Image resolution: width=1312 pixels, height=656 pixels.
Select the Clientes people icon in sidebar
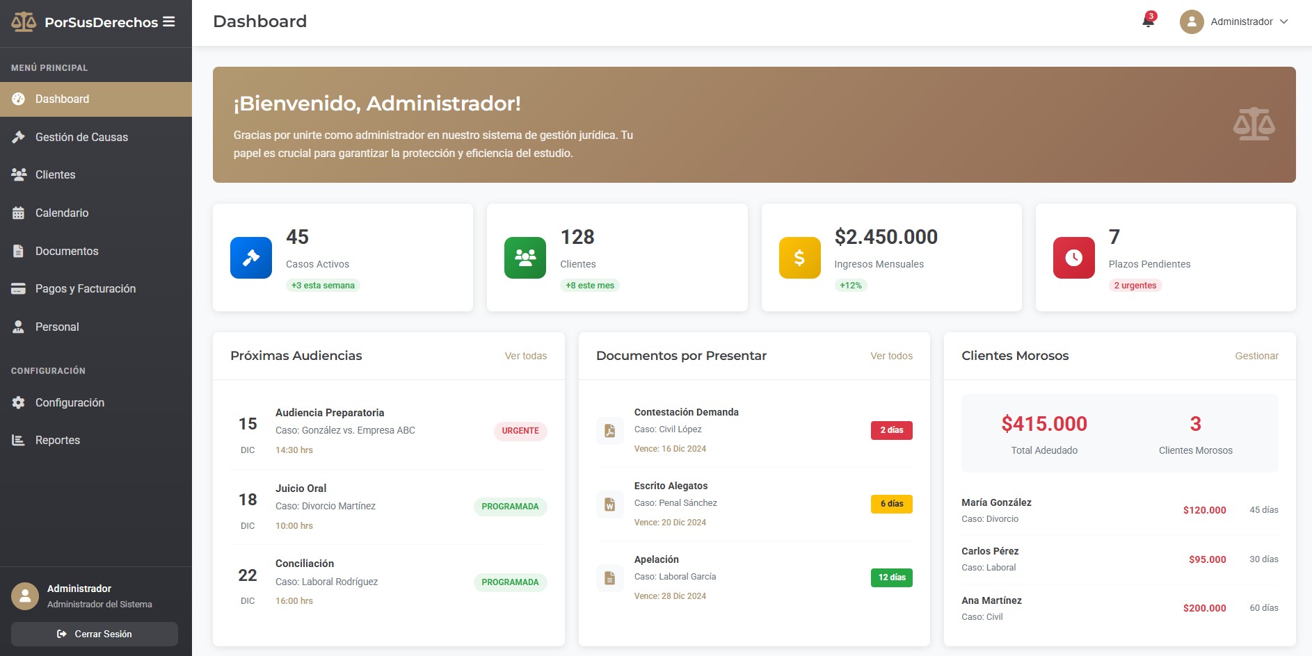pyautogui.click(x=19, y=174)
